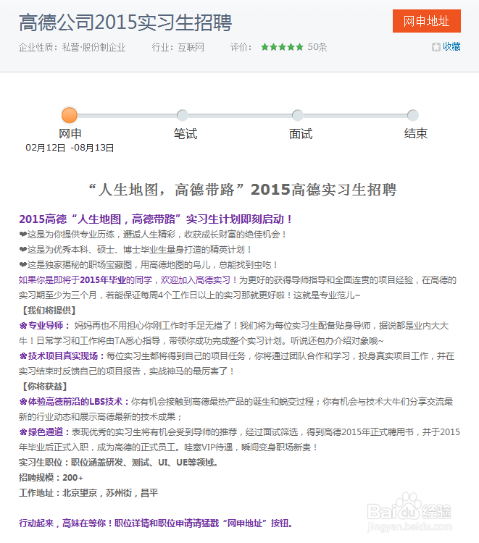Click the 【我们将提供】 section header
The height and width of the screenshot is (543, 479).
tap(49, 311)
